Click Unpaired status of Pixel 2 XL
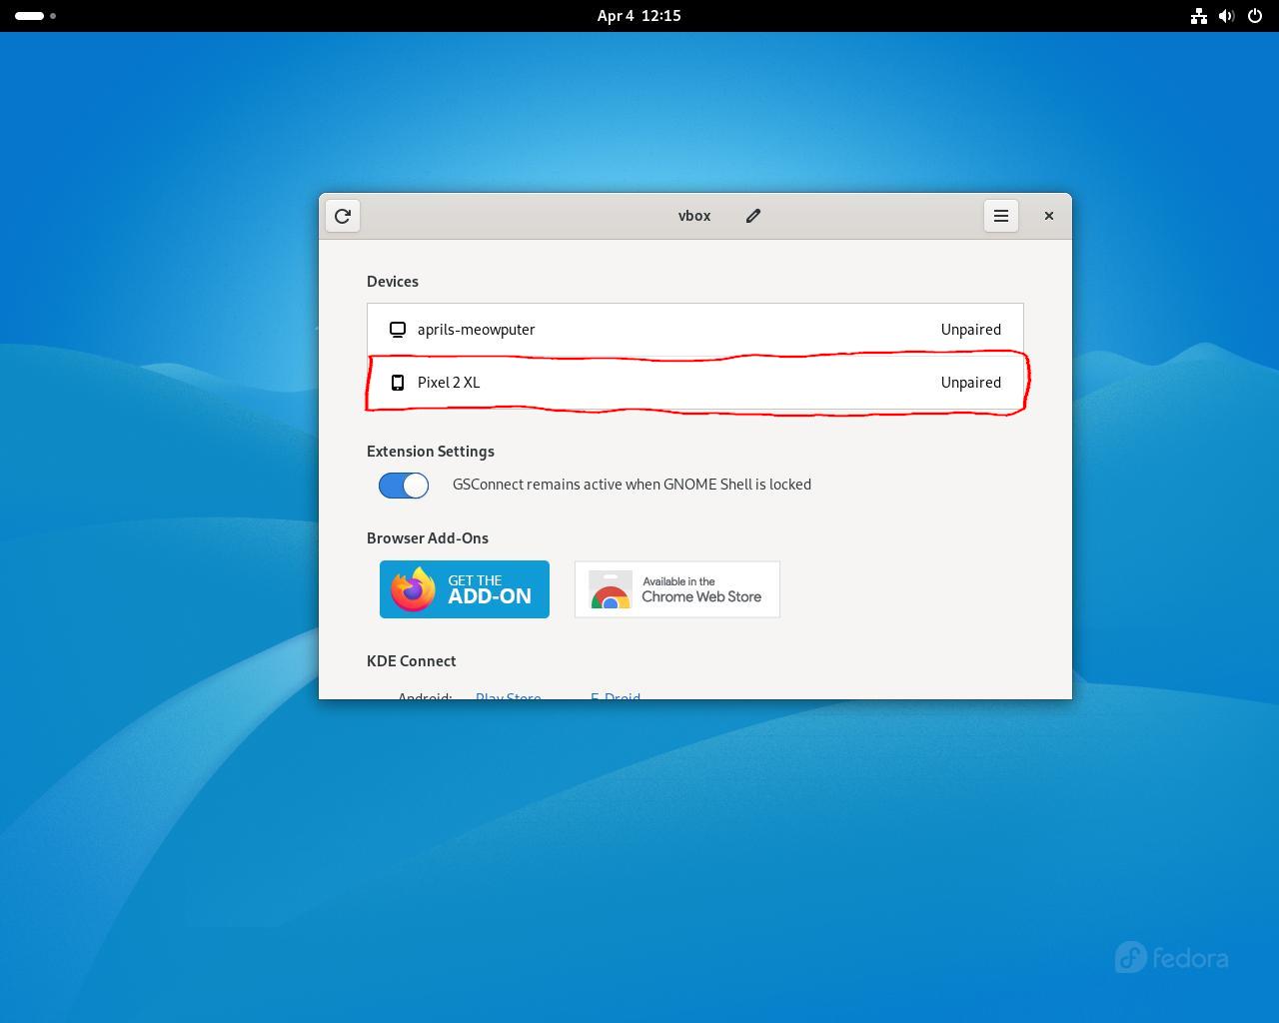This screenshot has height=1023, width=1279. pos(970,383)
